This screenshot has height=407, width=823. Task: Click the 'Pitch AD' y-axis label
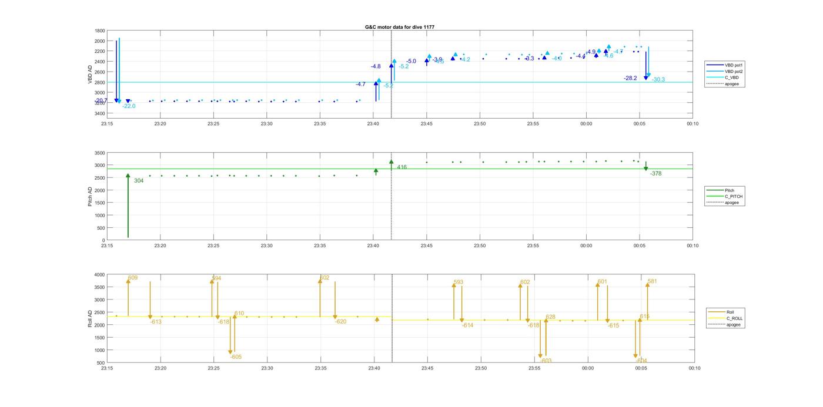90,196
